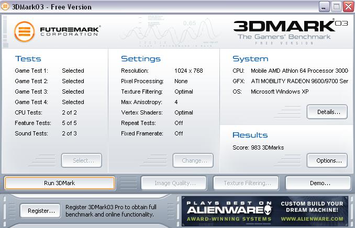Select the "Game Test 2:" label
The height and width of the screenshot is (228, 355).
click(31, 81)
